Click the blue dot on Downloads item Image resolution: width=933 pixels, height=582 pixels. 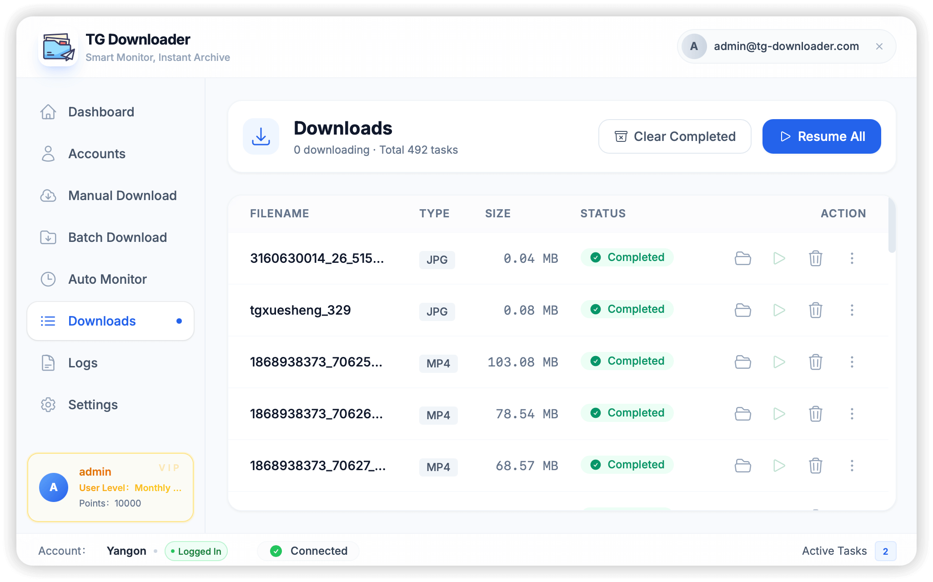pyautogui.click(x=179, y=321)
